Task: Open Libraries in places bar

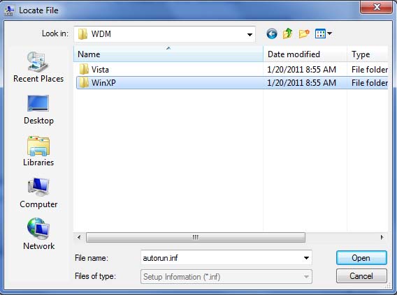Action: point(38,151)
